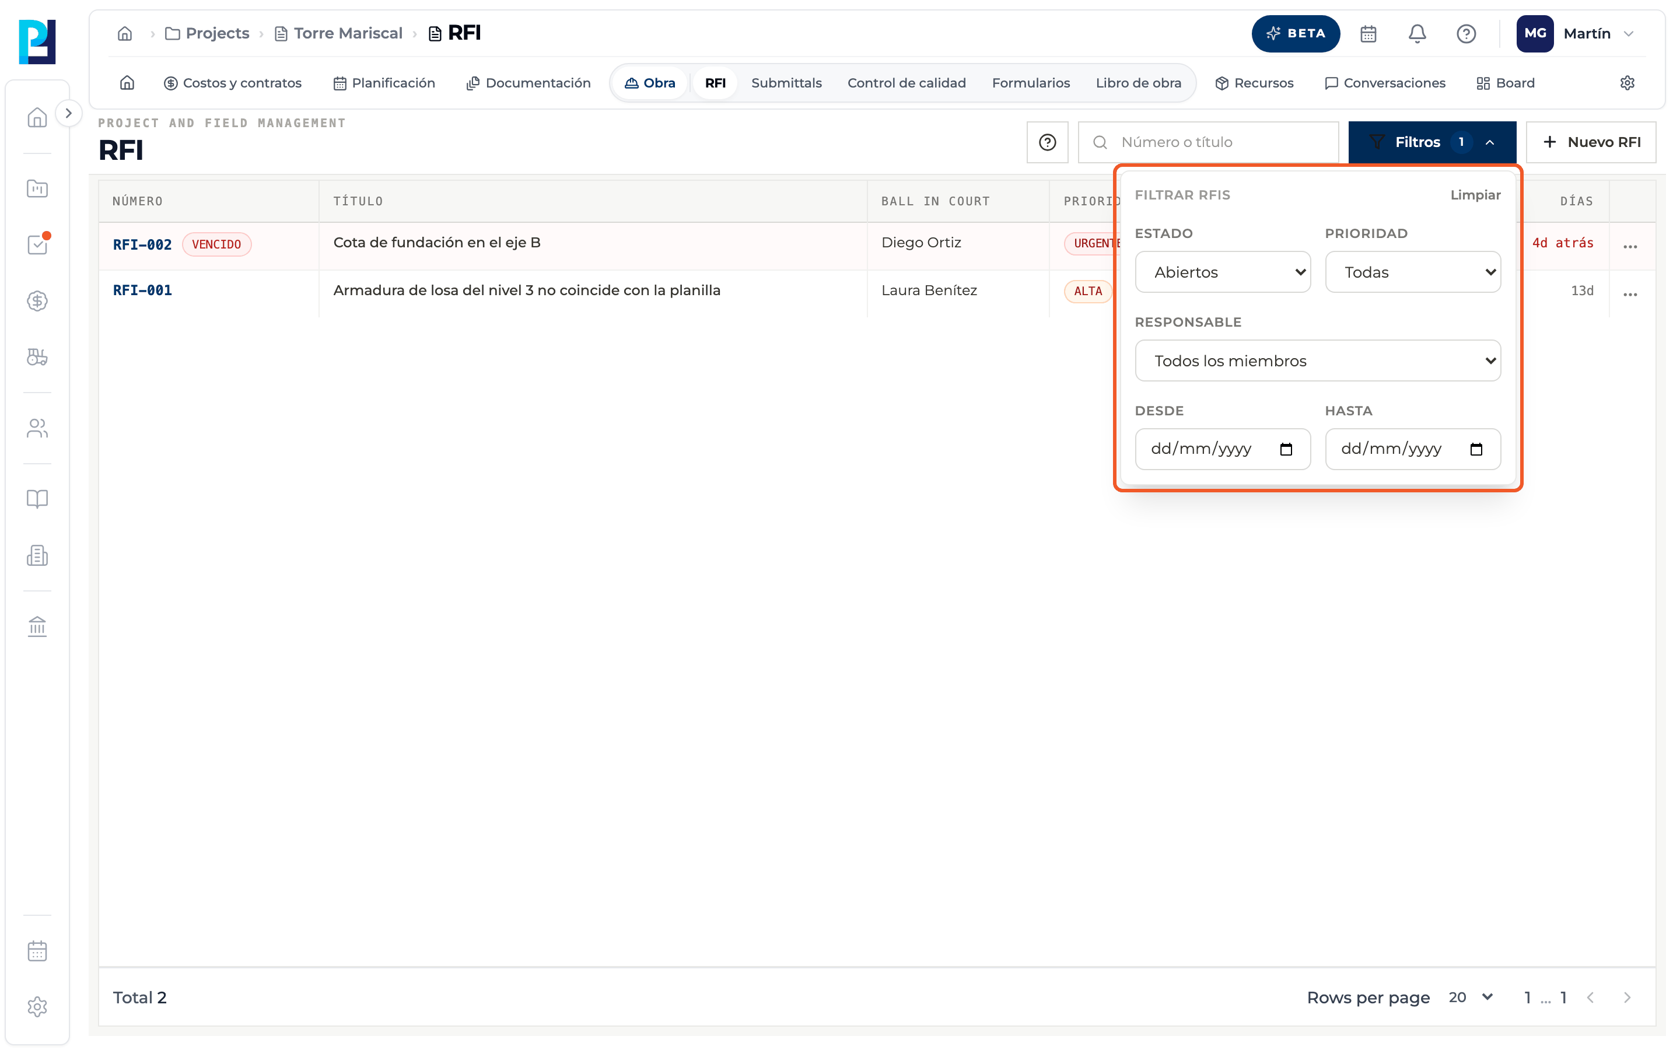Open Martín user menu
Viewport: 1680px width, 1050px height.
[1577, 33]
